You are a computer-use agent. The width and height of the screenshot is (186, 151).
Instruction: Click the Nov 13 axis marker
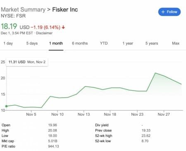83,114
